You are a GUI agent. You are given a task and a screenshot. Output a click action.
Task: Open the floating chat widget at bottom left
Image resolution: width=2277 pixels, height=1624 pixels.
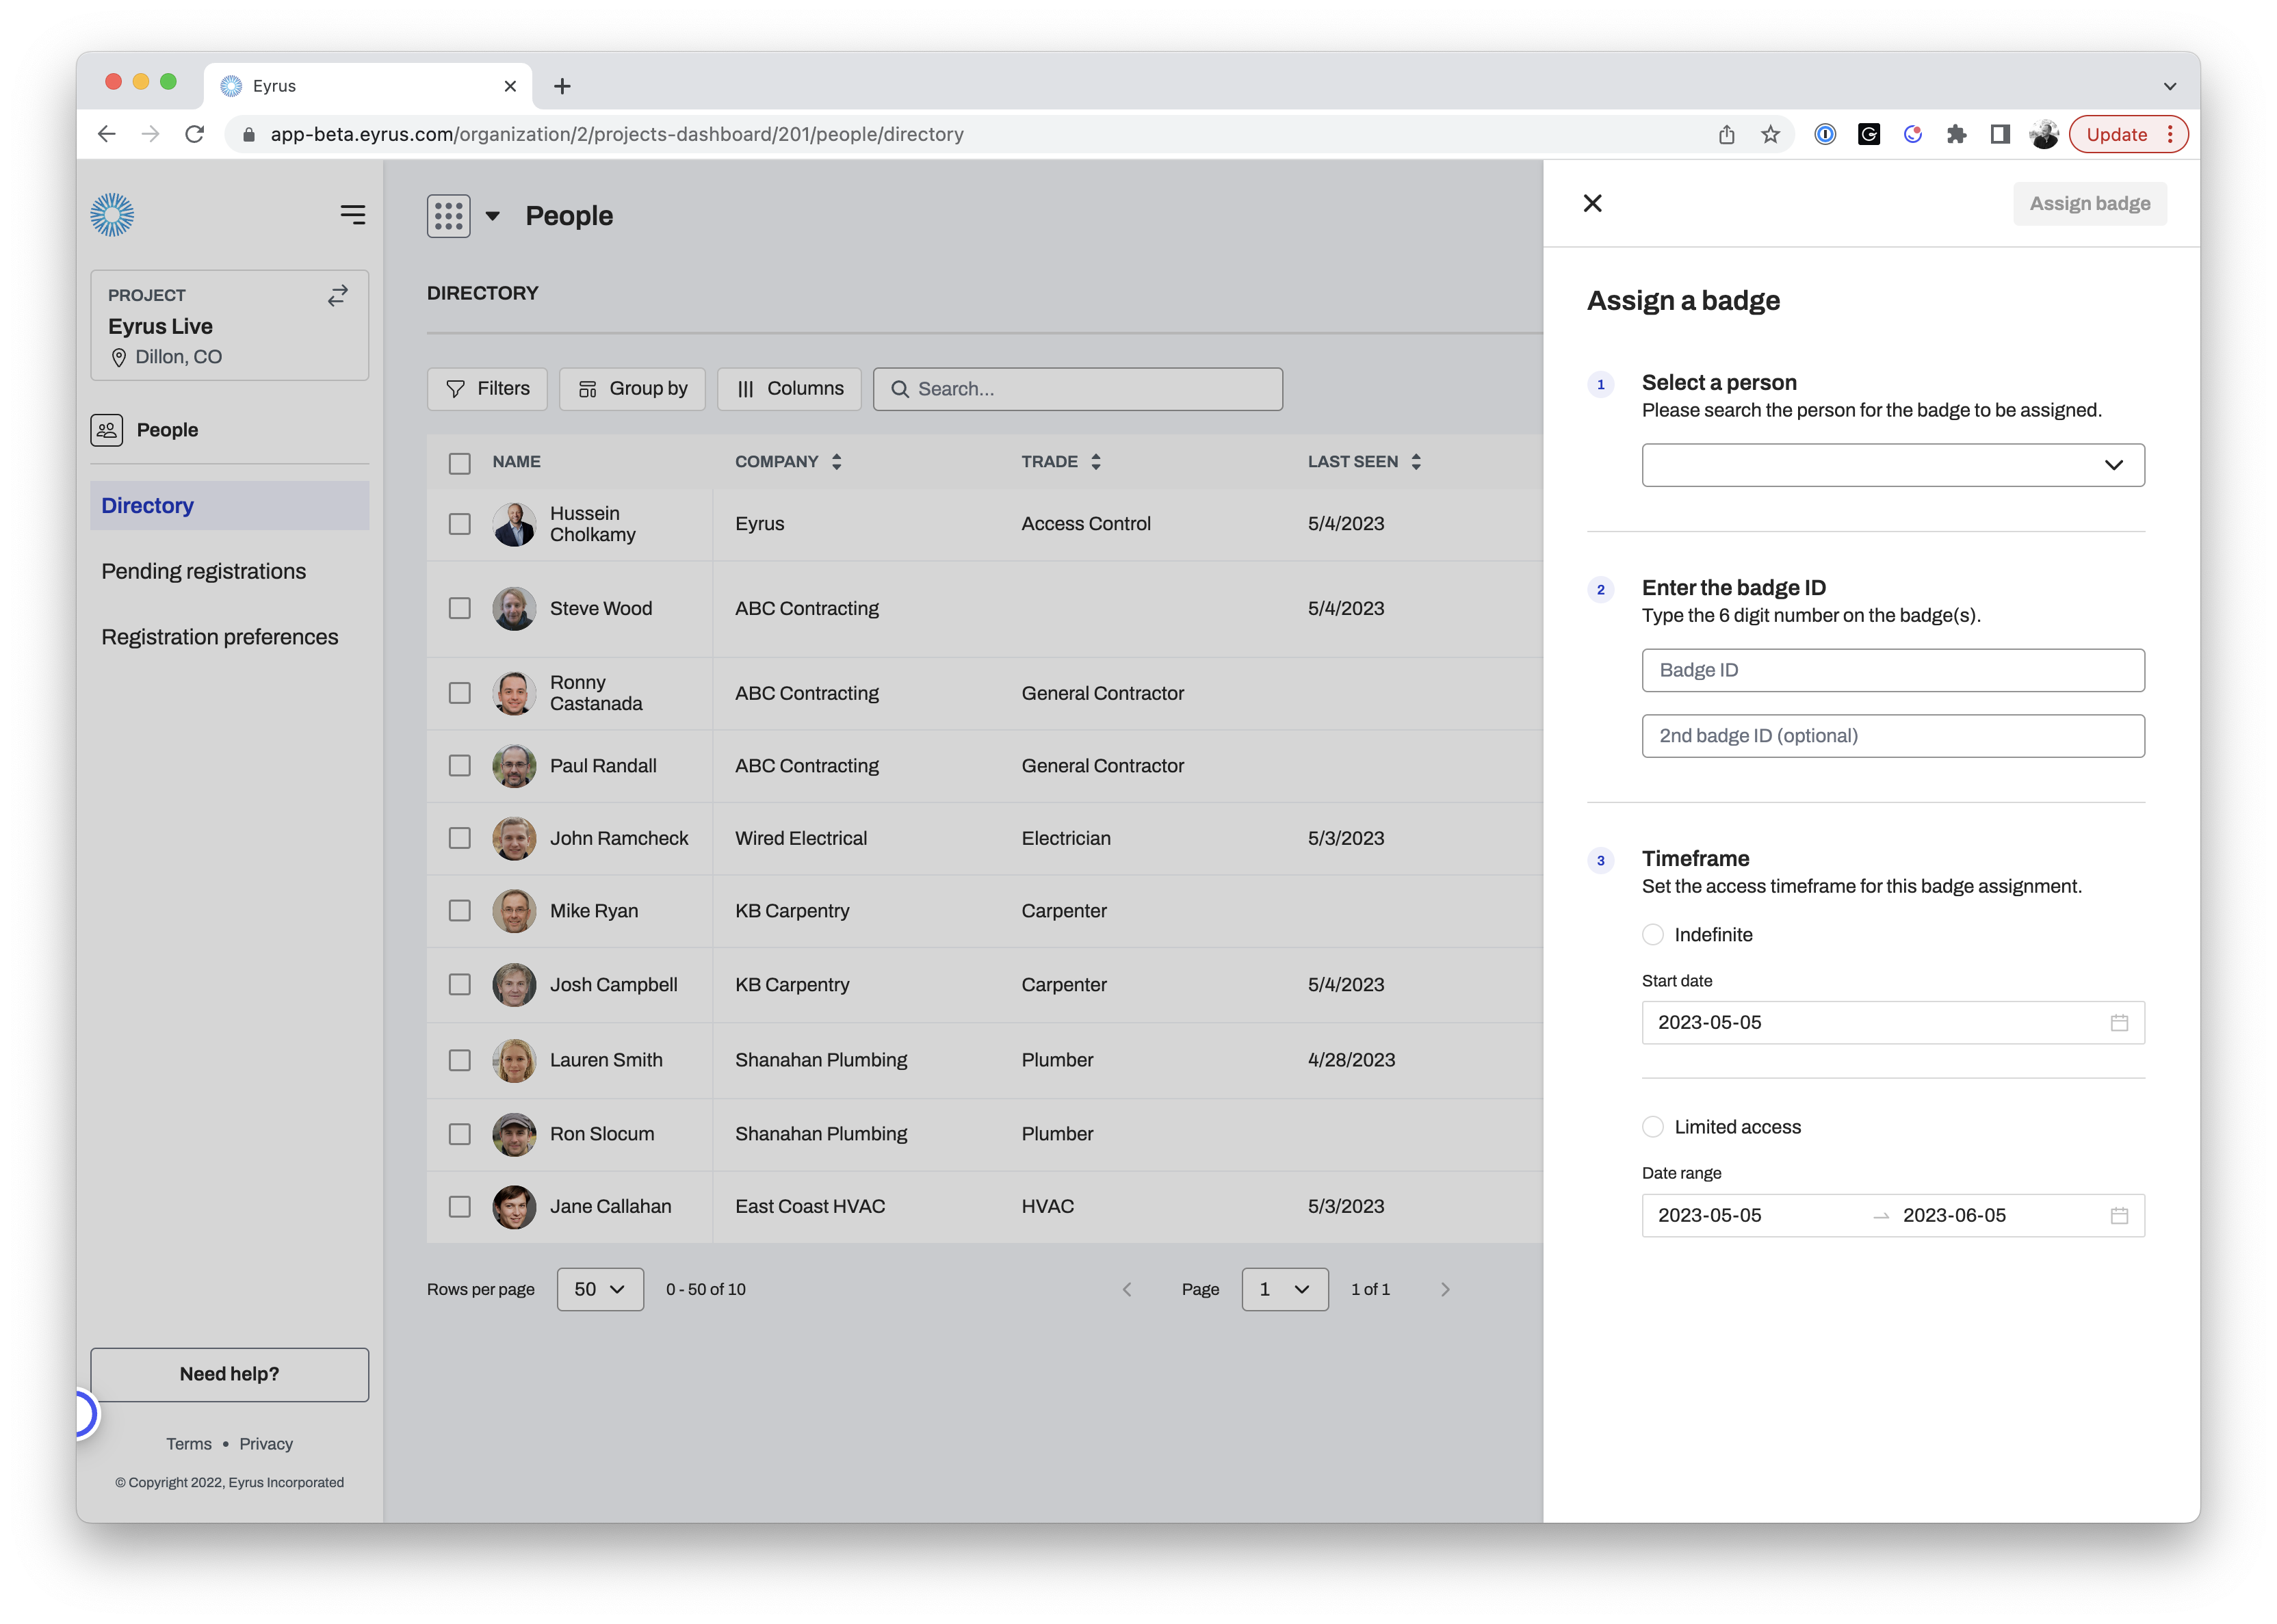point(86,1414)
